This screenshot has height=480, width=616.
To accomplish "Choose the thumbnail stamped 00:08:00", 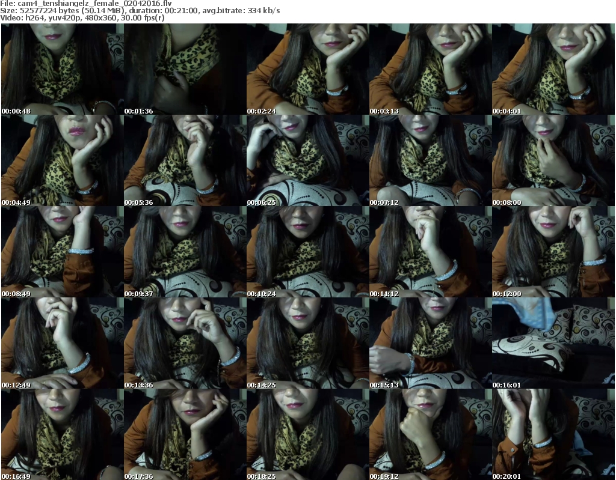I will (x=553, y=160).
